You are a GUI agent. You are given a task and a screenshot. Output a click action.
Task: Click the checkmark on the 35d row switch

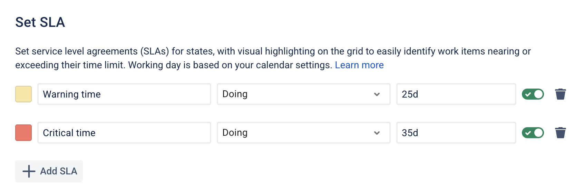[x=528, y=133]
